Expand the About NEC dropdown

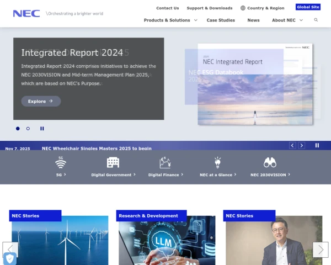pos(287,20)
